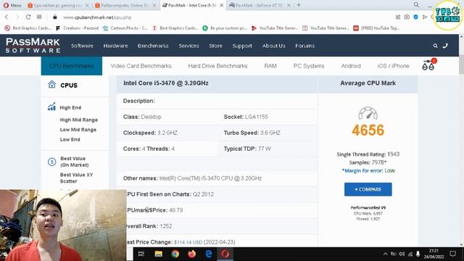Open the Be your custom pc bookmark

click(225, 28)
